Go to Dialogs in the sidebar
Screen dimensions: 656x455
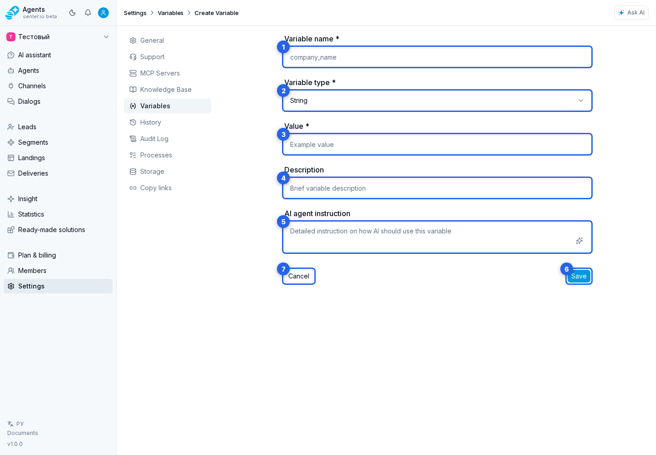pyautogui.click(x=58, y=101)
